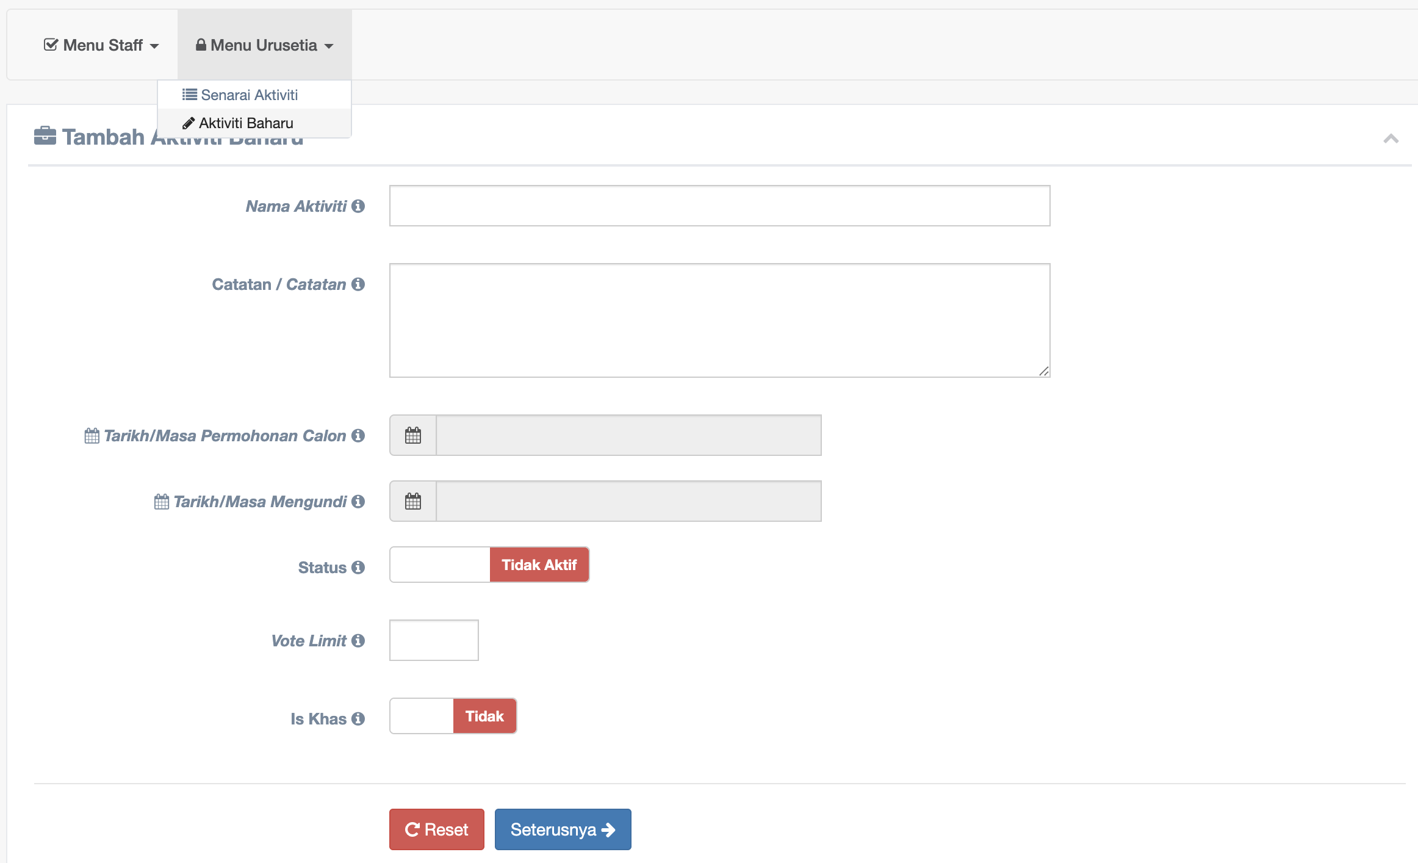Click the info icon beside Status
This screenshot has height=863, width=1418.
click(x=358, y=568)
